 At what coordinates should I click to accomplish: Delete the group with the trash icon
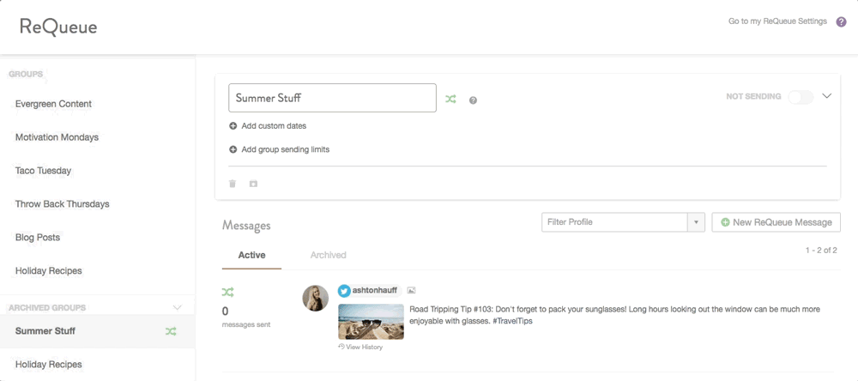233,184
